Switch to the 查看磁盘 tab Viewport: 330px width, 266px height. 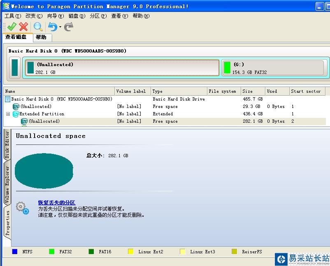17,37
